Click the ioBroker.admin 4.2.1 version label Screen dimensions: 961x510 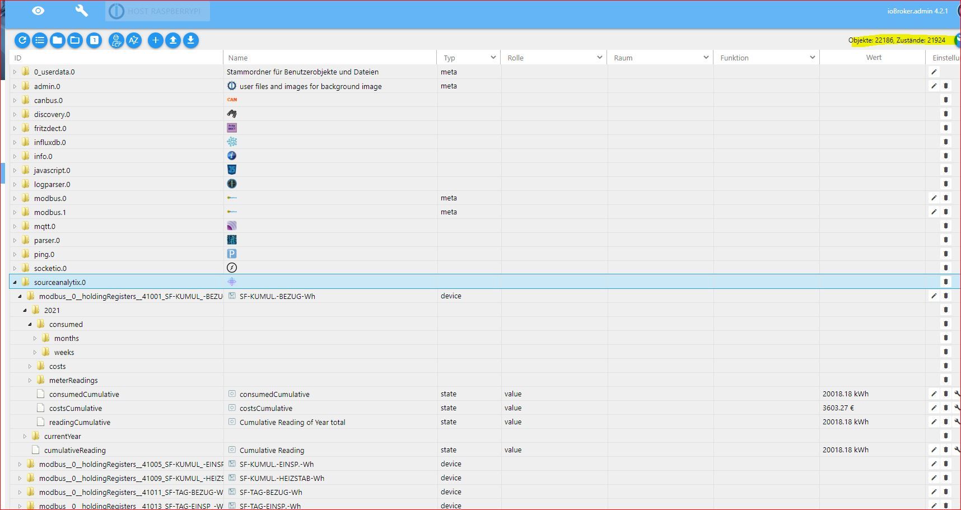coord(917,11)
